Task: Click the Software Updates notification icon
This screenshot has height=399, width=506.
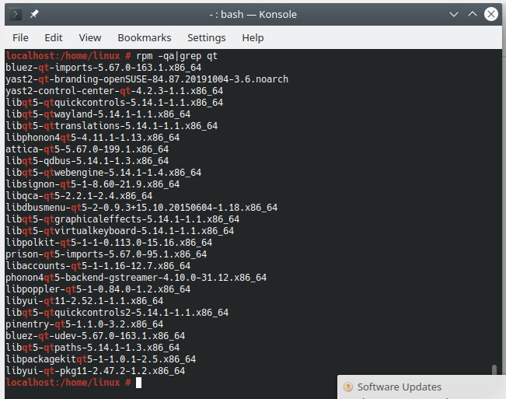Action: point(348,387)
